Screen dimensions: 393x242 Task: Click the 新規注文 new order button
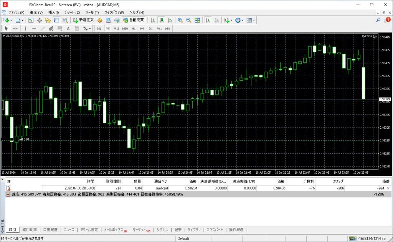point(83,20)
